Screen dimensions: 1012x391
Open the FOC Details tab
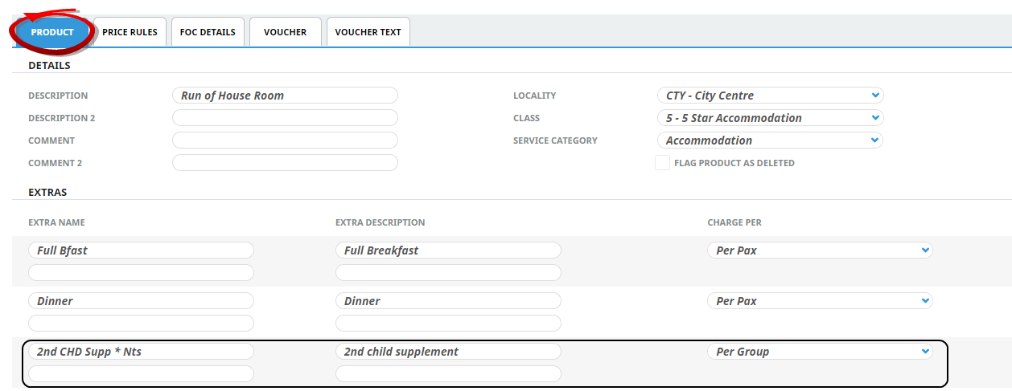208,32
